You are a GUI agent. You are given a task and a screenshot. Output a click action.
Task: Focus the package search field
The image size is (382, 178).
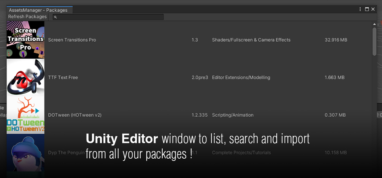108,17
